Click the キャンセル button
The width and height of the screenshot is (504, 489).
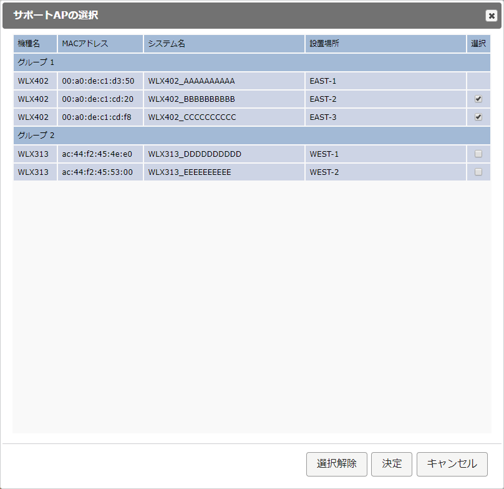[452, 464]
